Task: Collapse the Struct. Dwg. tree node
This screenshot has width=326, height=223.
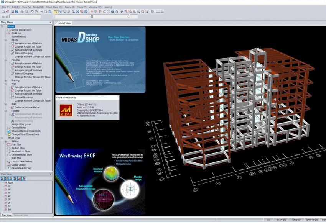Action: (2, 138)
